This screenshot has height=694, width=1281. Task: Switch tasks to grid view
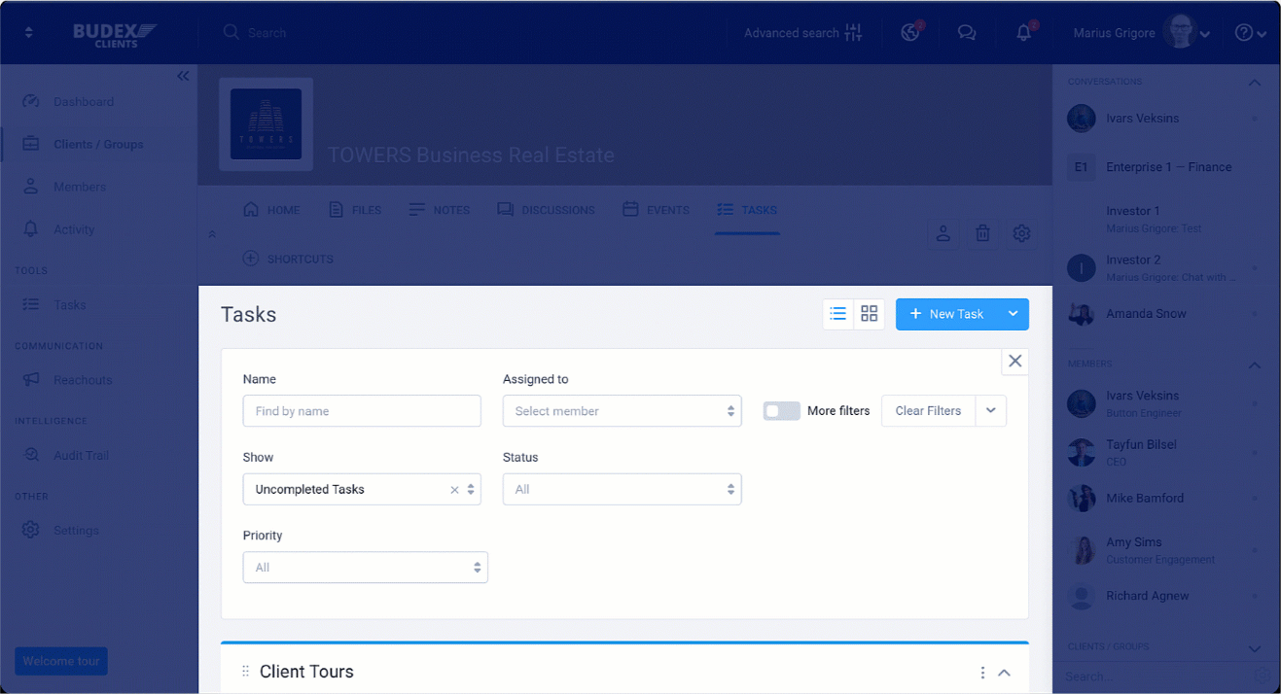coord(870,314)
